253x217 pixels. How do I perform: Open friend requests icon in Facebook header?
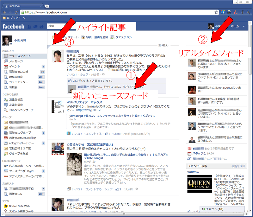(29, 27)
